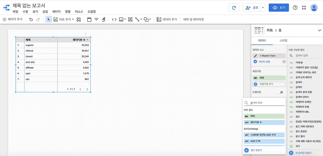Insert a text box icon

click(x=130, y=19)
